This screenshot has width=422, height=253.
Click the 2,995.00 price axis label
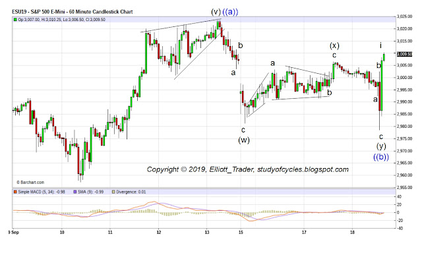click(404, 90)
